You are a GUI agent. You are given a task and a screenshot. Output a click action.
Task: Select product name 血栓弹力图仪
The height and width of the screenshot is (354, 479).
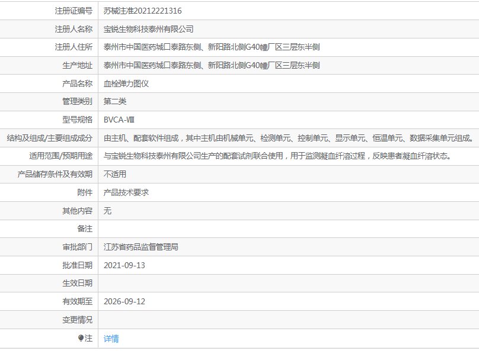126,83
